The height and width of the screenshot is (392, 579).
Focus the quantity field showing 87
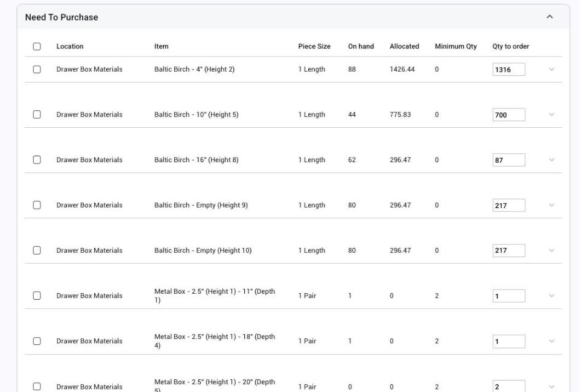509,160
